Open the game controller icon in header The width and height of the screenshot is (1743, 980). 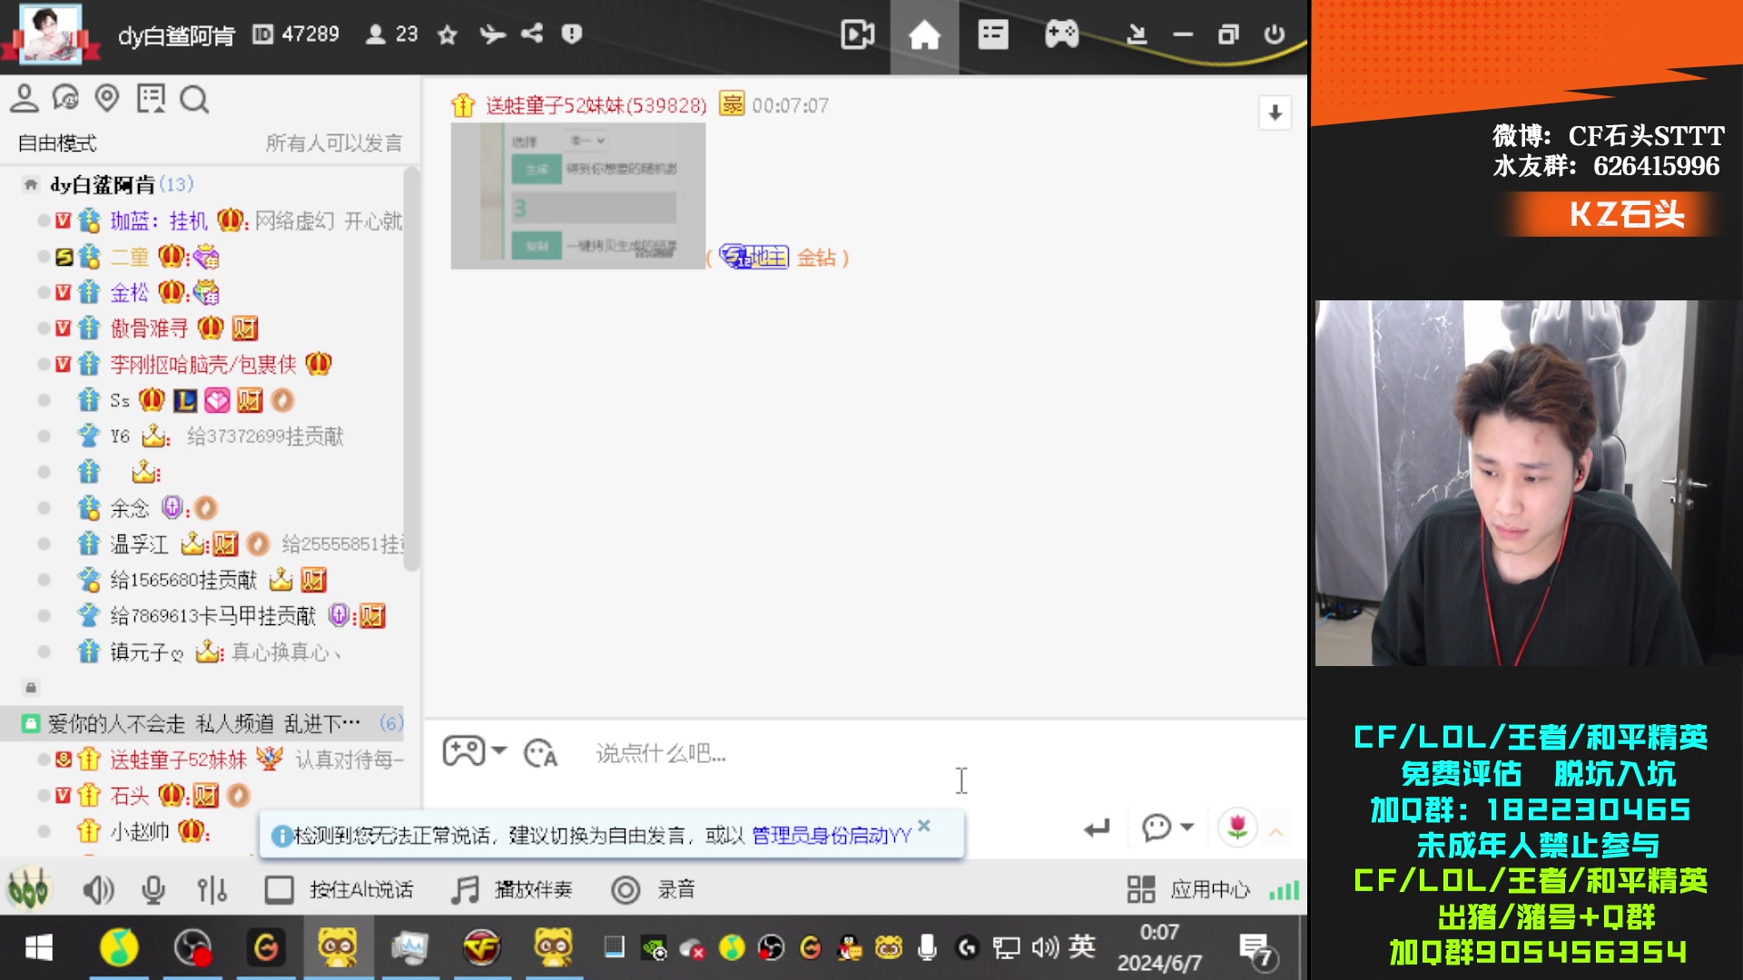coord(1060,35)
